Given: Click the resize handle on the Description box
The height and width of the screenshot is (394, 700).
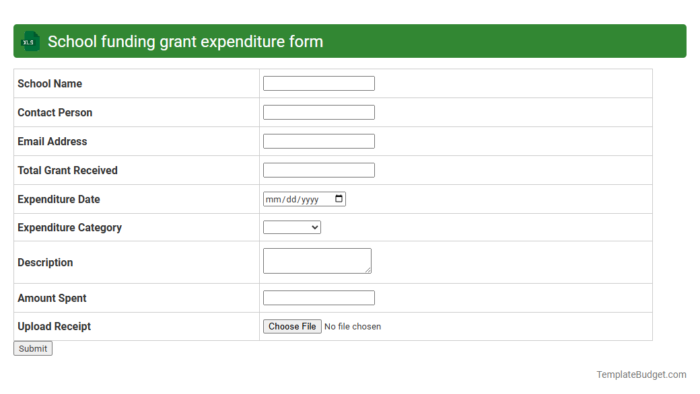Looking at the screenshot, I should pyautogui.click(x=369, y=270).
